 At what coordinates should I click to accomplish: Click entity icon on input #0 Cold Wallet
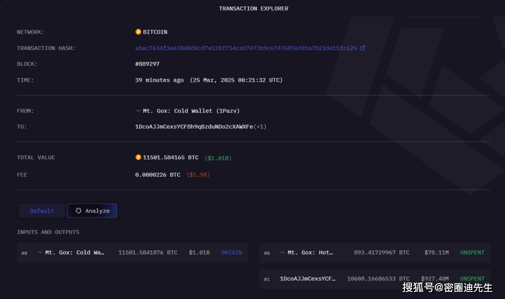[x=40, y=252]
